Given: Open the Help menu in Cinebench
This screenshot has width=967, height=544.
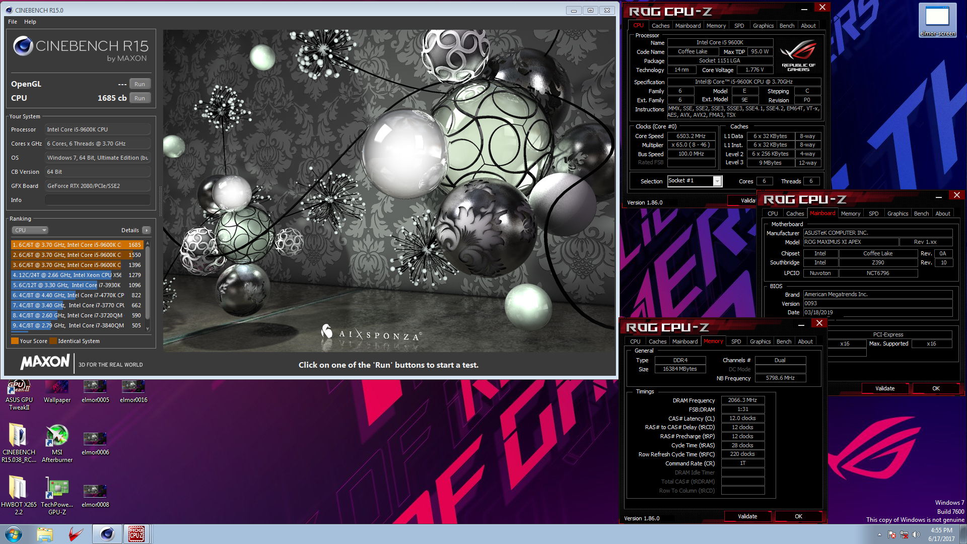Looking at the screenshot, I should 30,22.
